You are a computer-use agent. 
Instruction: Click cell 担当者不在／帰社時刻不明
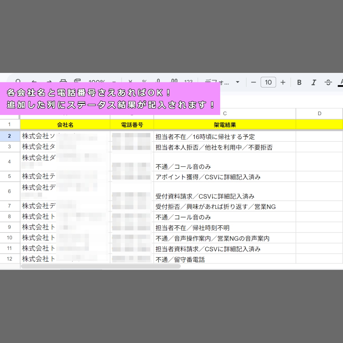click(225, 228)
